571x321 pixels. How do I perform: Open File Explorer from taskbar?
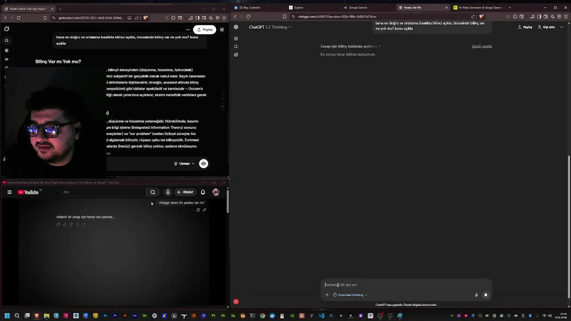46,316
